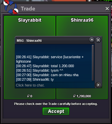Select the Shinraa96 player name header

tap(82, 20)
